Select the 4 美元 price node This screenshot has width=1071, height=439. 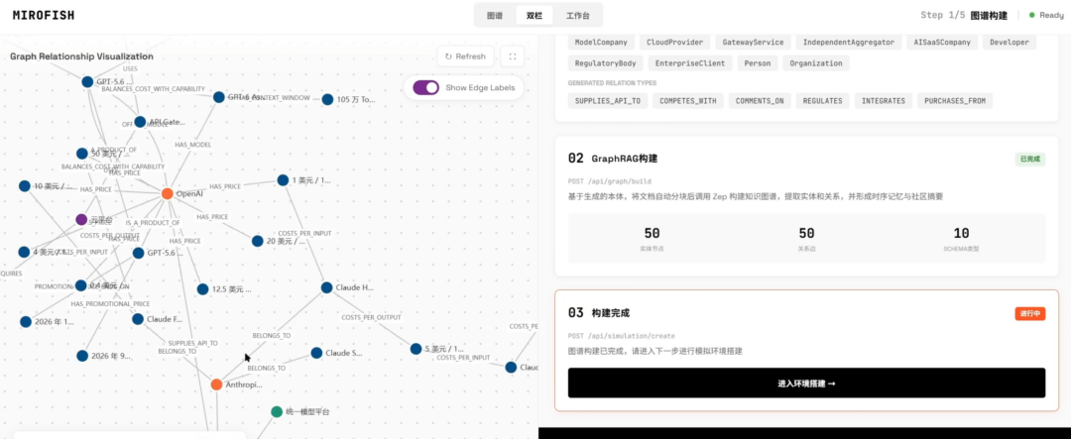pos(25,252)
